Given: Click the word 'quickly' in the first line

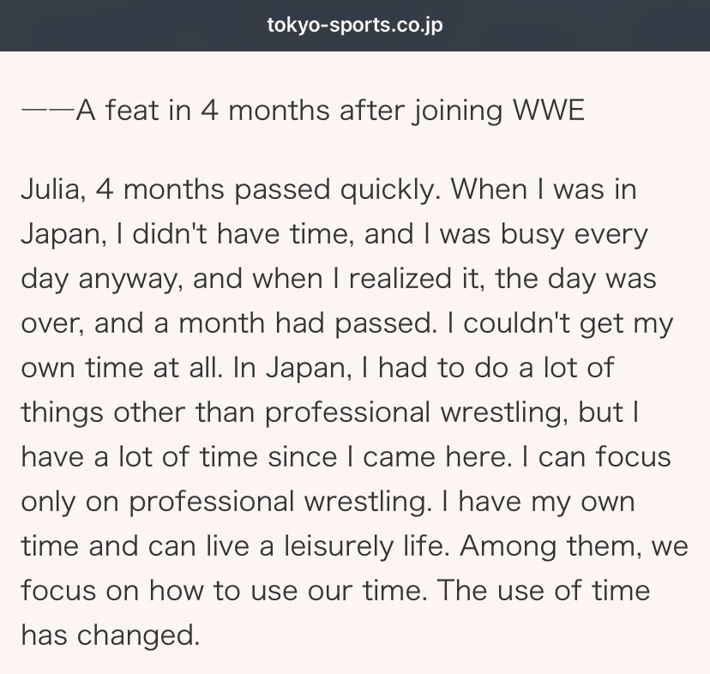Looking at the screenshot, I should point(387,190).
